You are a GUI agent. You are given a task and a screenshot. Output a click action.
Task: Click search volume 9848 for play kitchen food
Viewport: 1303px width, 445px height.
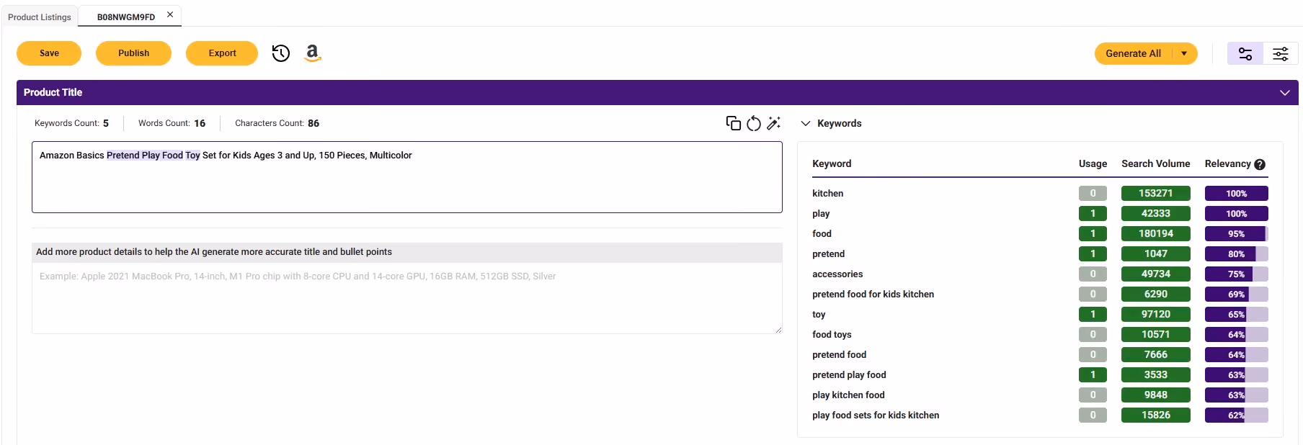[x=1155, y=395]
